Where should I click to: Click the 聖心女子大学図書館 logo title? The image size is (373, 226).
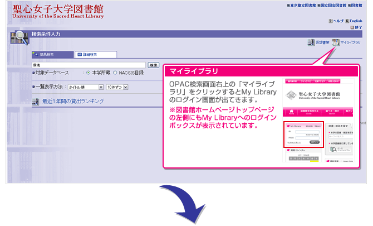coord(58,11)
